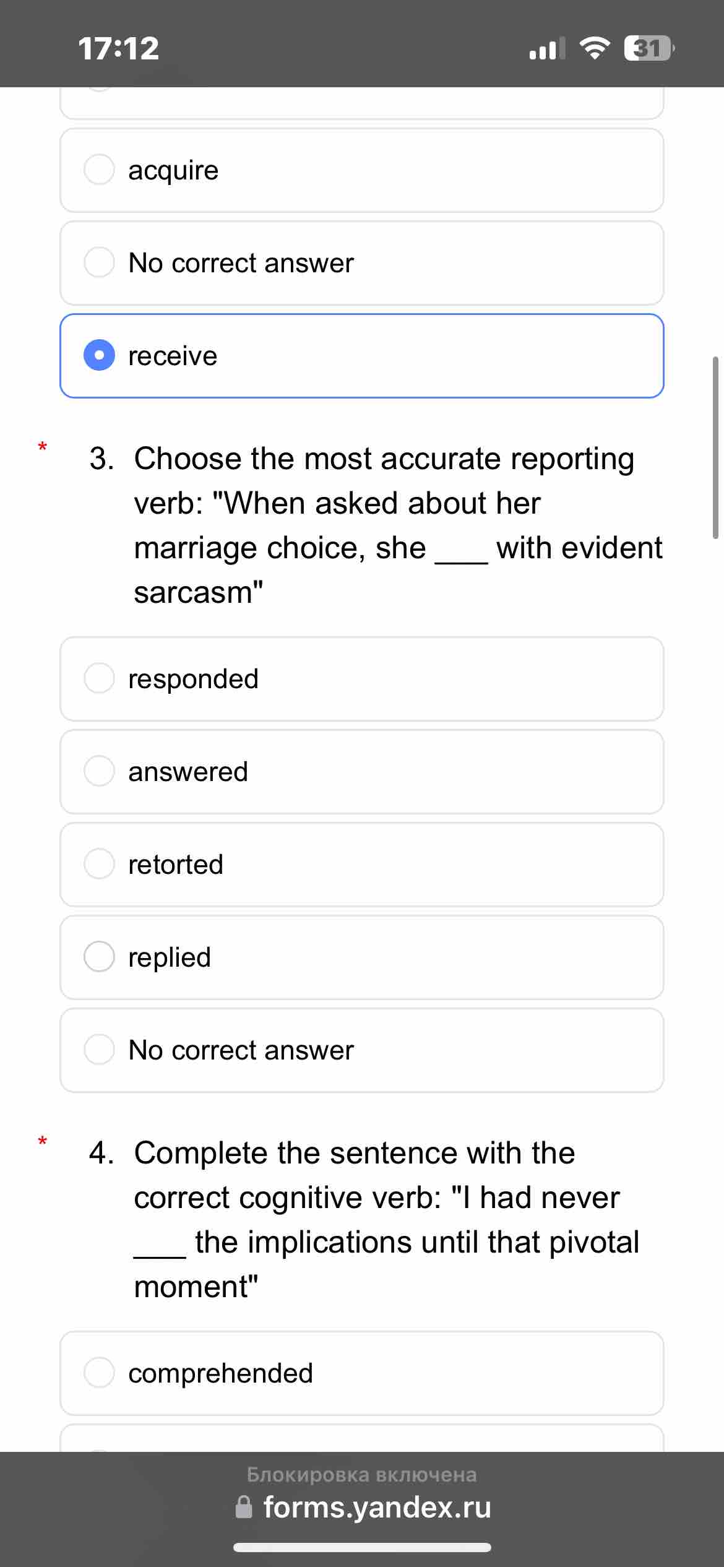Click the page scrollbar on the right

click(716, 447)
